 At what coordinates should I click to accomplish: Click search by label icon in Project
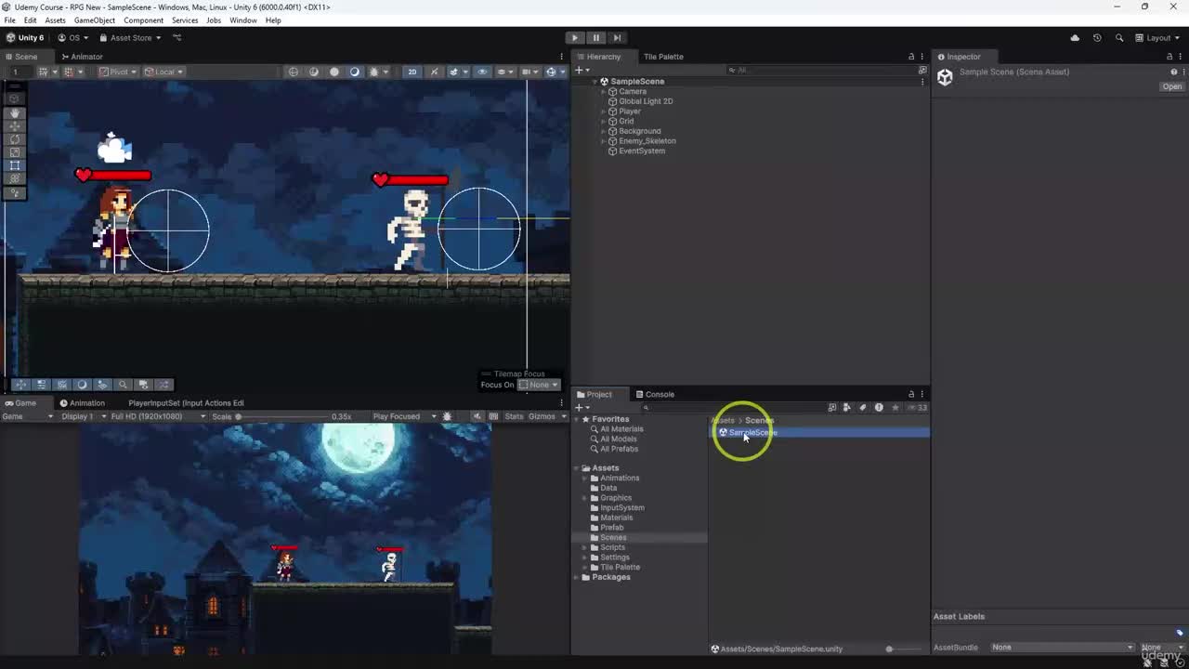tap(862, 407)
